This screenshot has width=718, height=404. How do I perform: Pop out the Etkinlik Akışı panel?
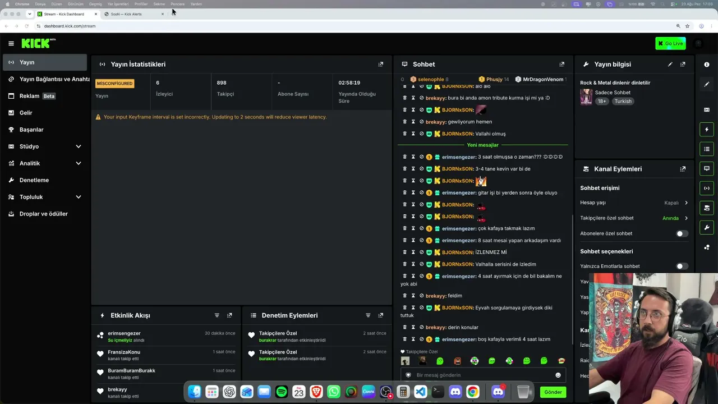coord(229,315)
